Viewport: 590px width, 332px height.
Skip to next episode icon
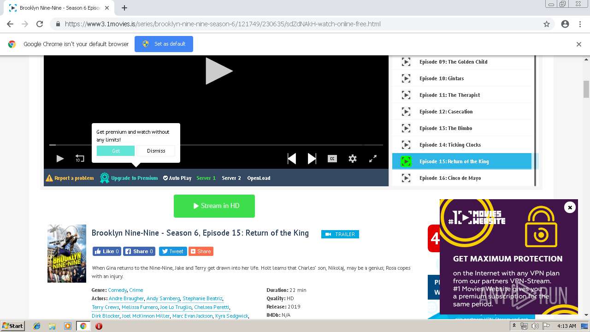[x=312, y=159]
